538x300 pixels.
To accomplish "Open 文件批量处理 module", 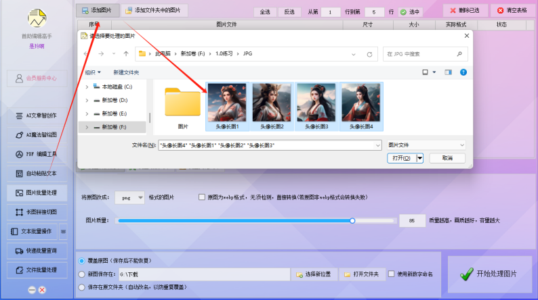I will click(37, 270).
